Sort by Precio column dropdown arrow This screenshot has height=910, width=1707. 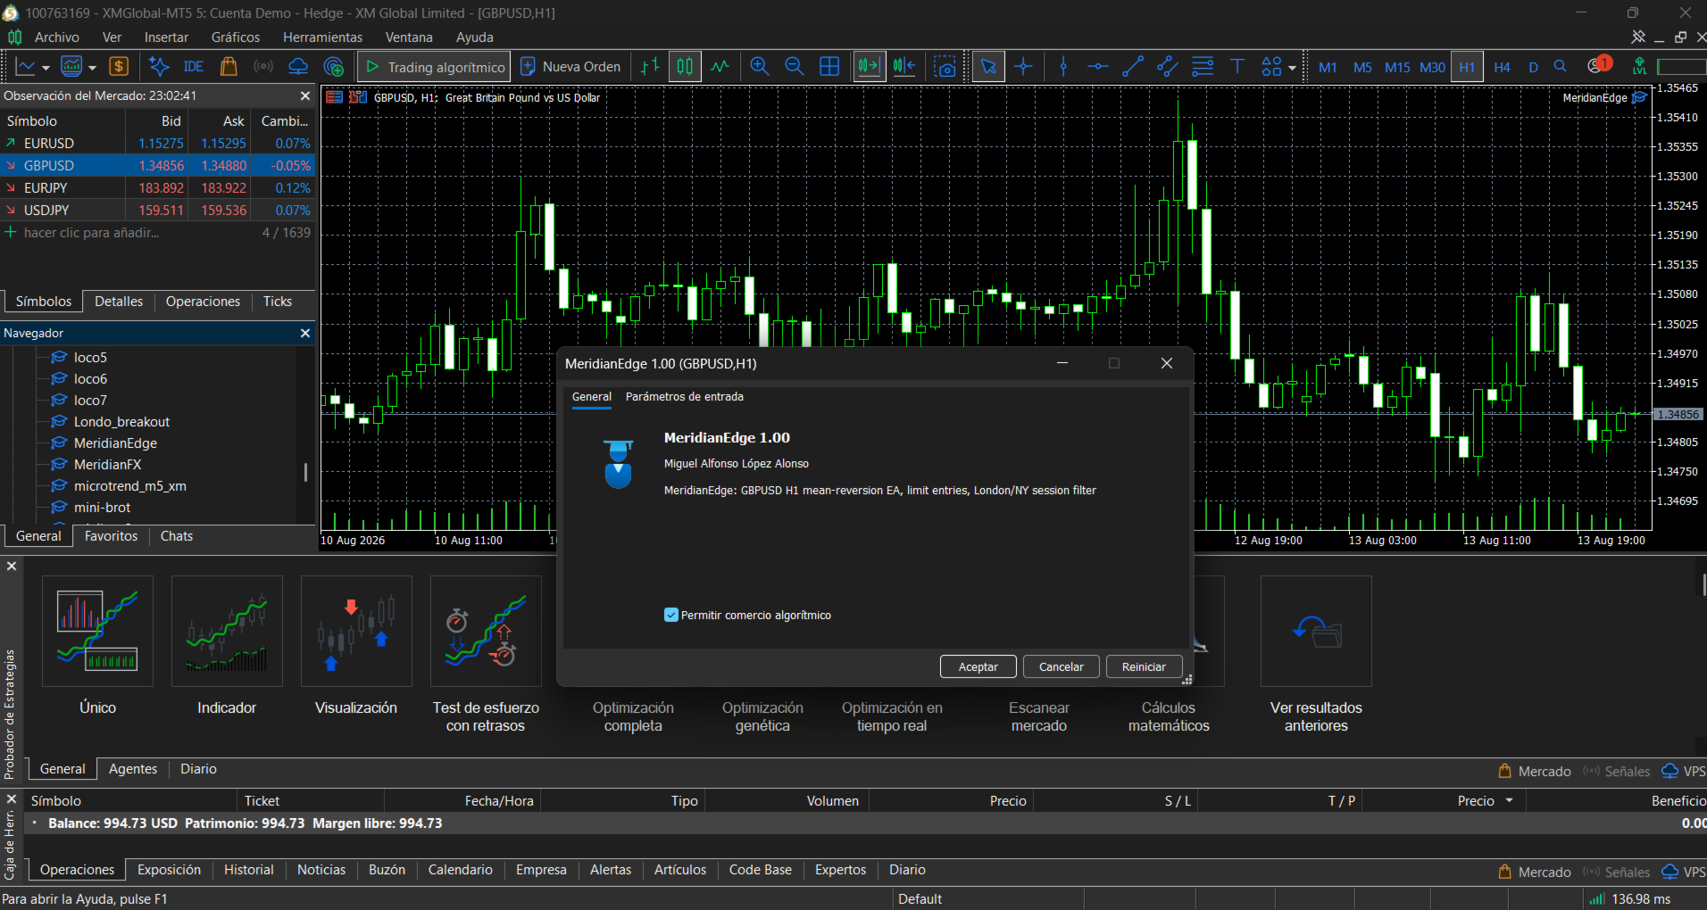1510,800
